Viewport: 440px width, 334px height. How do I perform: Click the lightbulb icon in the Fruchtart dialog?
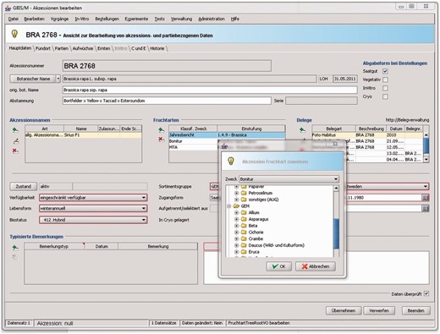pyautogui.click(x=231, y=162)
